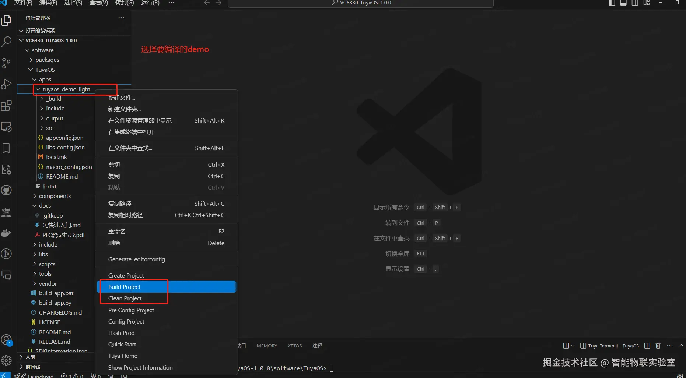Open Remote Explorer view
The width and height of the screenshot is (686, 378).
(x=6, y=127)
